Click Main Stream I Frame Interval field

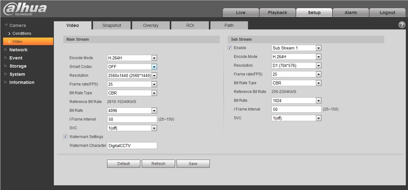point(132,119)
